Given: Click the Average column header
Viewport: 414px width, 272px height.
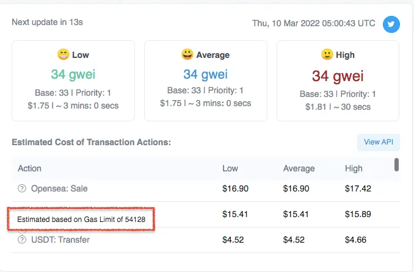Looking at the screenshot, I should click(x=299, y=168).
